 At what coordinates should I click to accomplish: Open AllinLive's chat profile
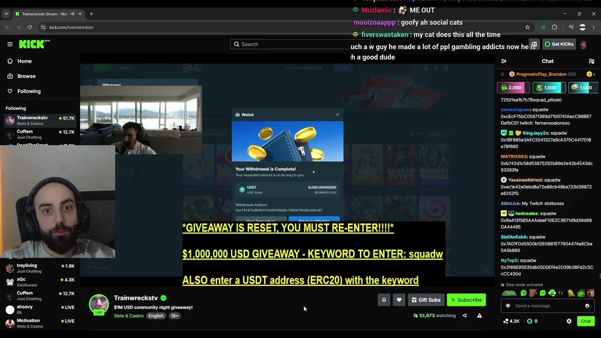point(510,203)
